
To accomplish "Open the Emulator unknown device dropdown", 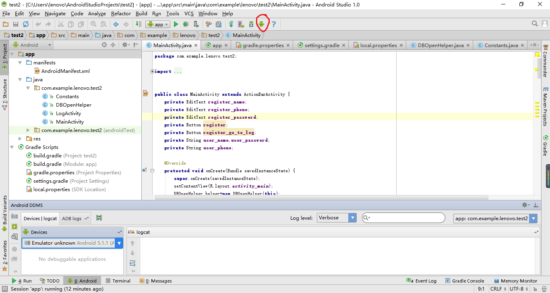I will click(x=72, y=243).
